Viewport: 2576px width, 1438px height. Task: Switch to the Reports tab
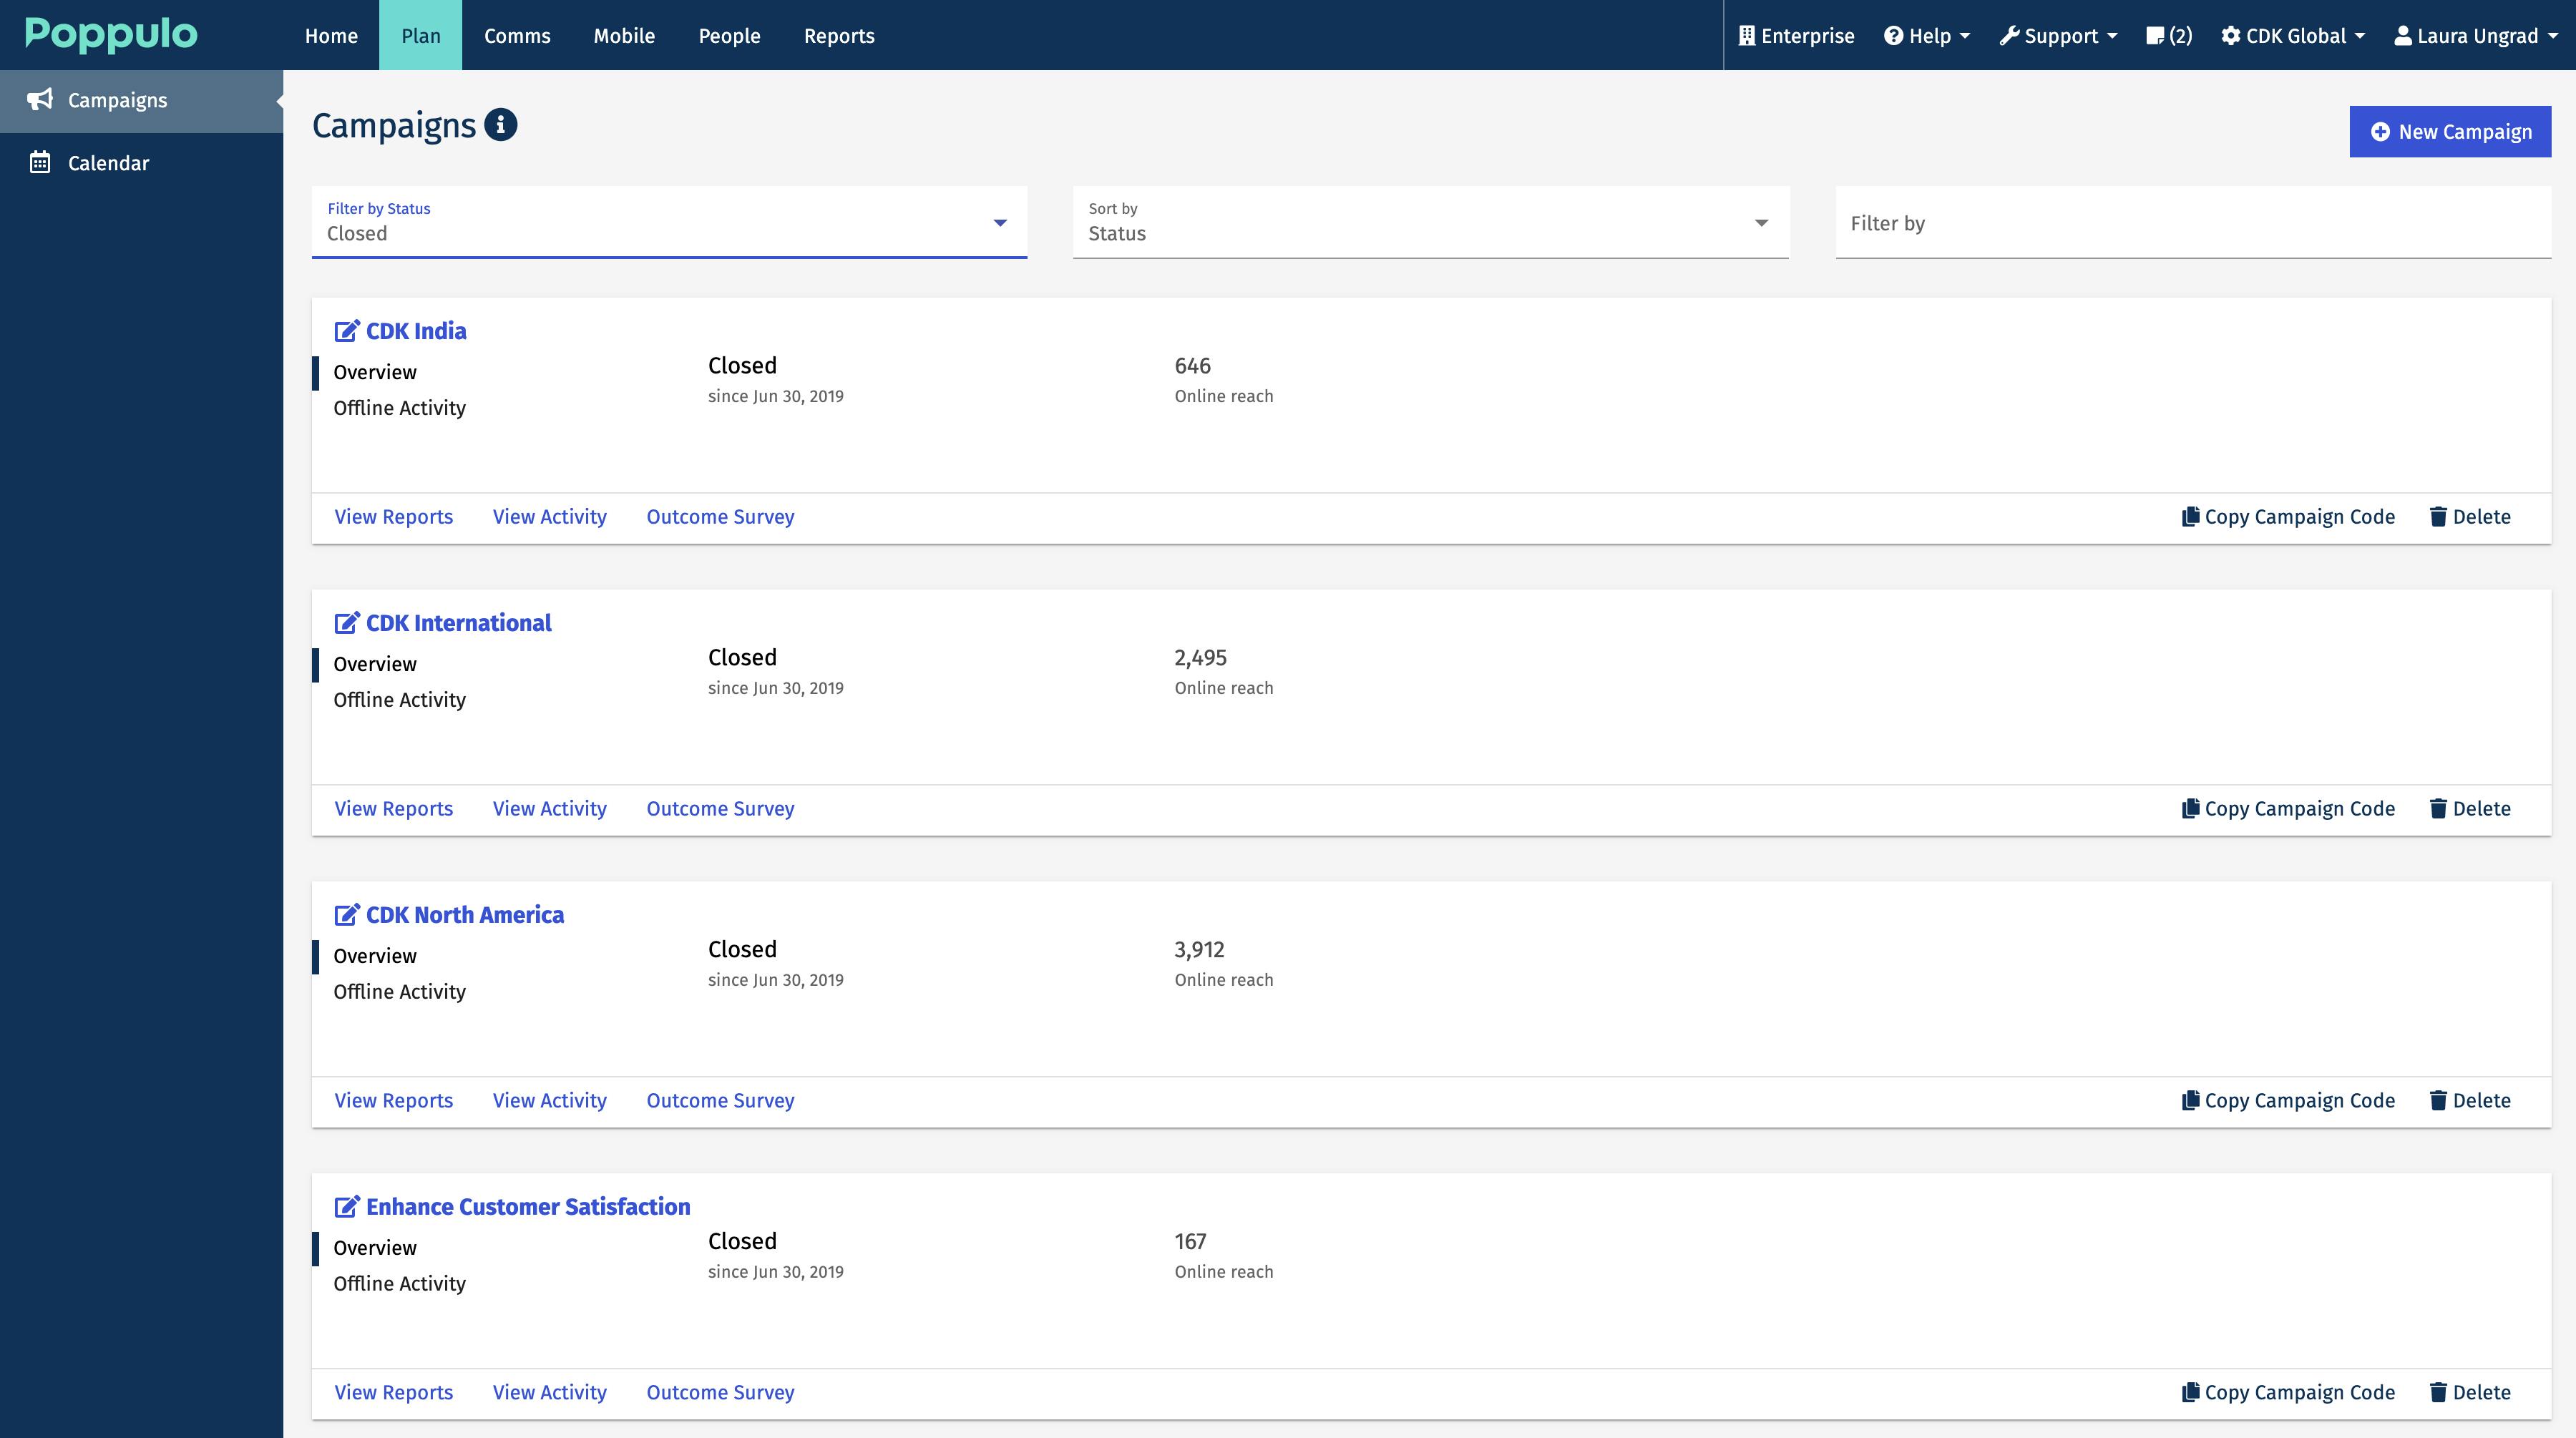(839, 35)
